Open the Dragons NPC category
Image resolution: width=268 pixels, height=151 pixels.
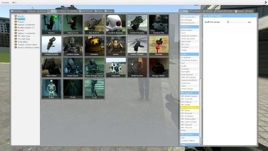[x=21, y=22]
